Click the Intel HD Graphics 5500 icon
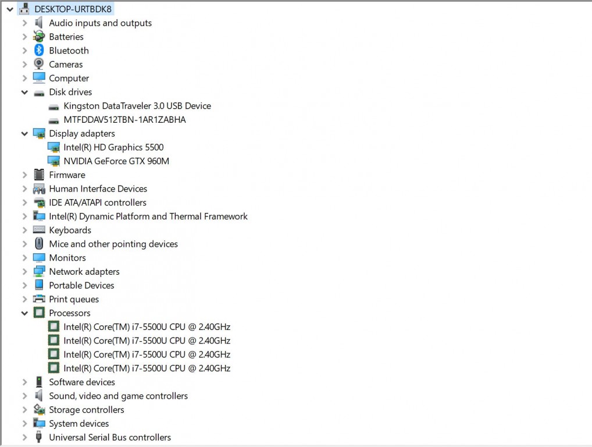 54,147
